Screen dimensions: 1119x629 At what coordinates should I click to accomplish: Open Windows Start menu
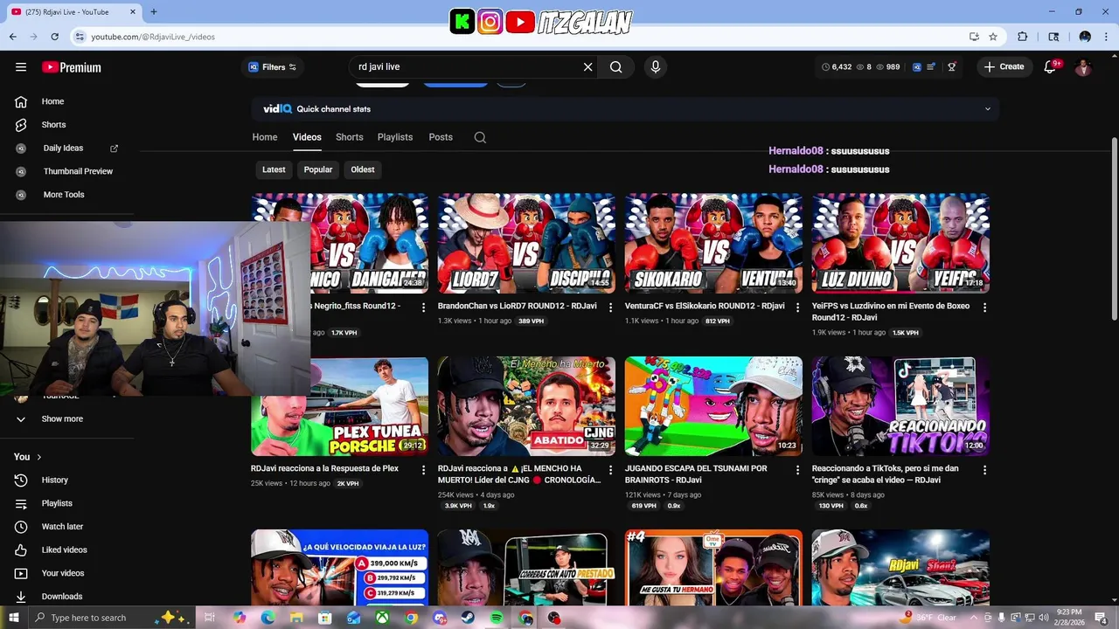coord(12,618)
